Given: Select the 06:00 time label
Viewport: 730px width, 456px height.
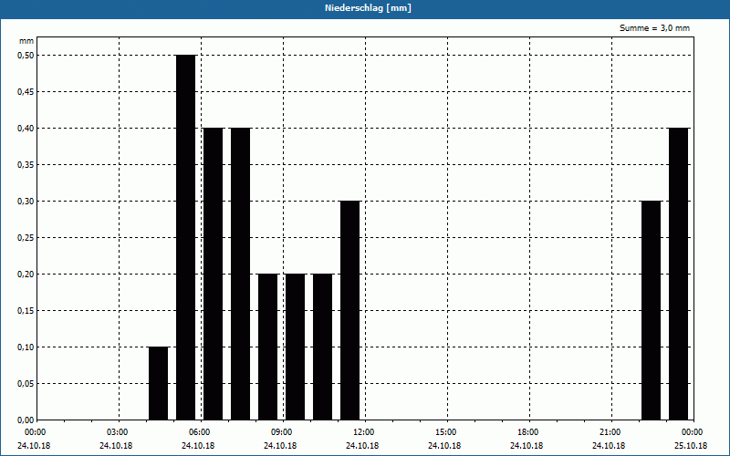Looking at the screenshot, I should click(x=200, y=432).
